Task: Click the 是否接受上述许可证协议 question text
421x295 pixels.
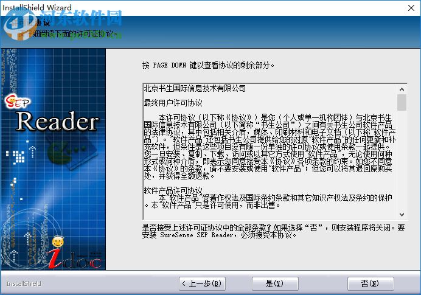Action: 273,231
